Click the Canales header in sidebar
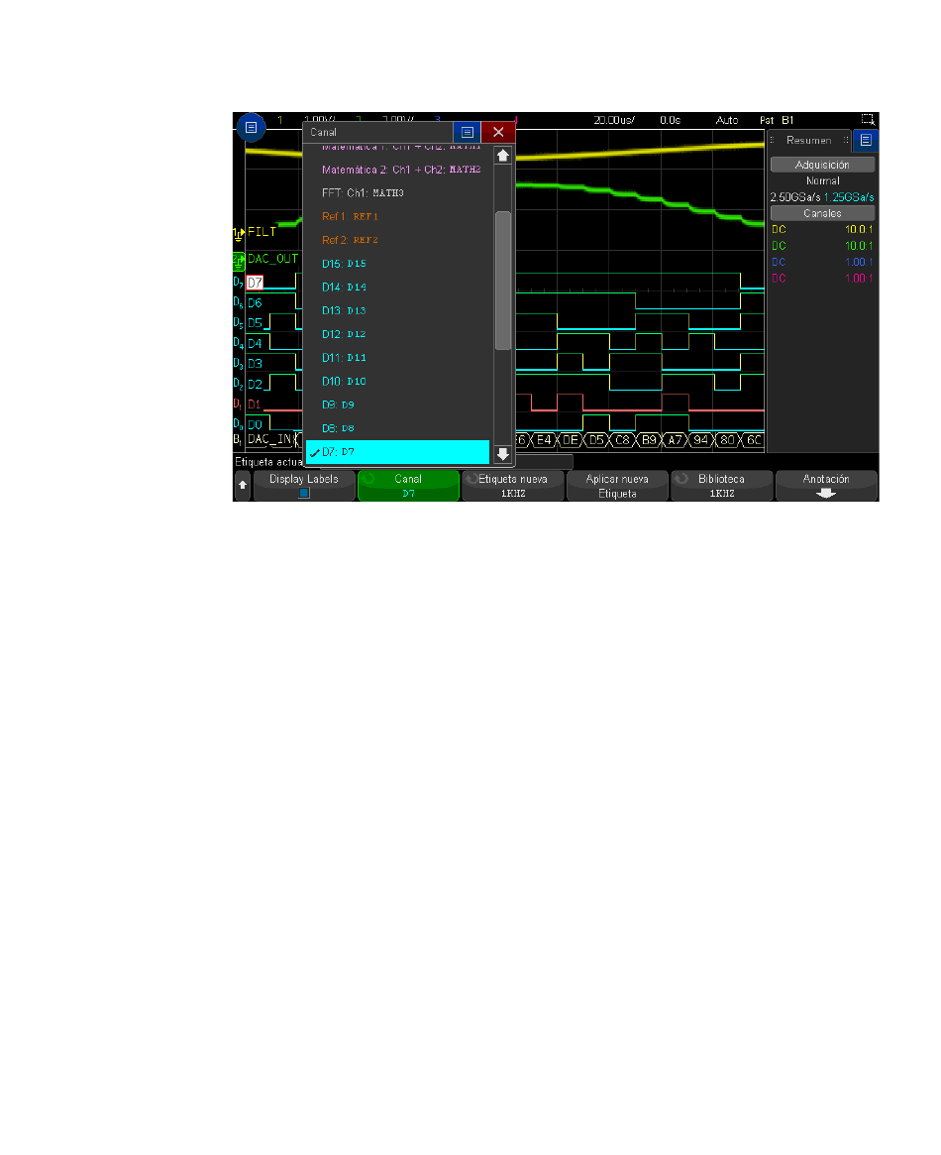The width and height of the screenshot is (941, 1155). [x=822, y=213]
